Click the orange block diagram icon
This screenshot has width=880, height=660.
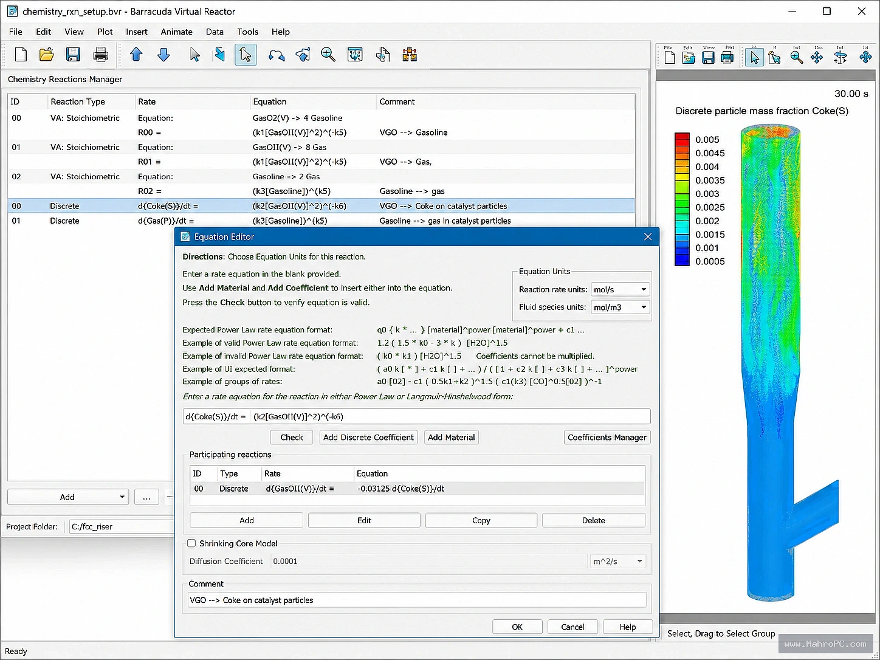410,55
